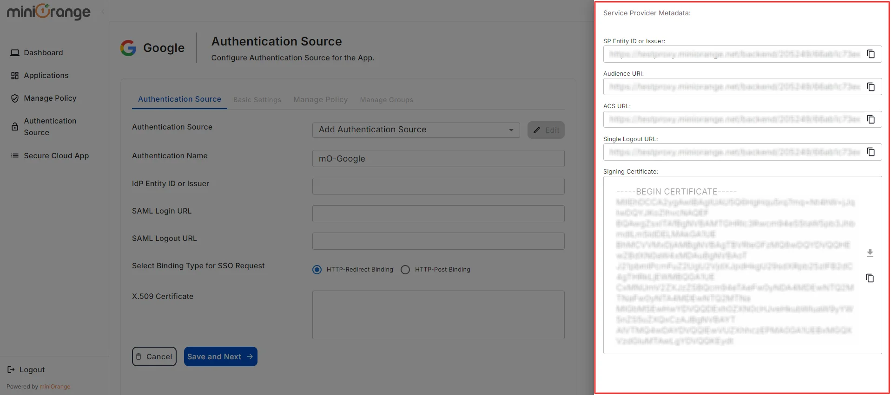Select HTTP-Redirect Binding radio button
Screen dimensions: 891x395
317,270
